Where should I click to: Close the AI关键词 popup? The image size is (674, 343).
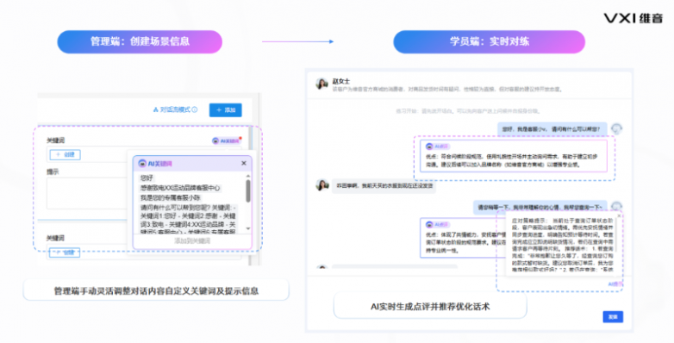[244, 164]
